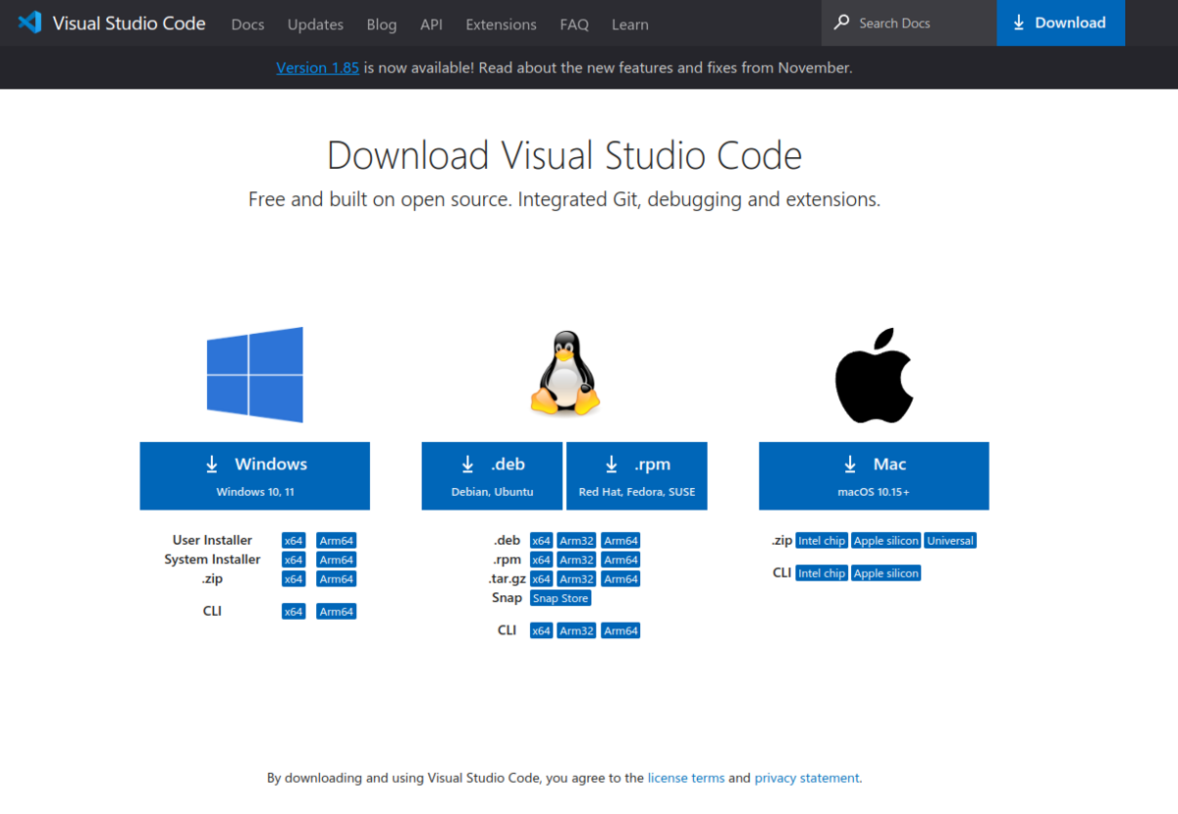Select x64 for Windows .zip

click(x=294, y=579)
